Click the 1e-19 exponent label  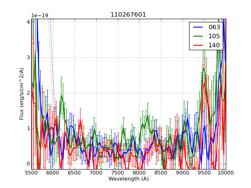tap(40, 16)
